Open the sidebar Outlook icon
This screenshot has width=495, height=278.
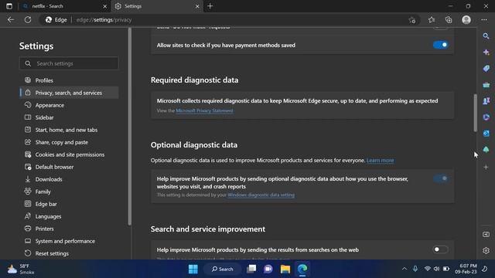pyautogui.click(x=486, y=134)
